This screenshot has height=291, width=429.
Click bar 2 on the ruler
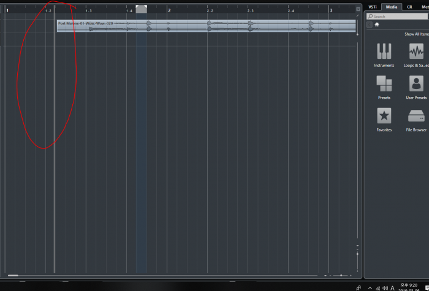pyautogui.click(x=169, y=10)
